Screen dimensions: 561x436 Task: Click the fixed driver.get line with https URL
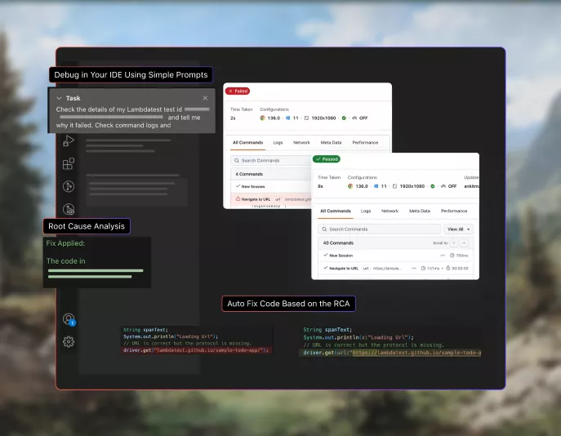pyautogui.click(x=392, y=353)
